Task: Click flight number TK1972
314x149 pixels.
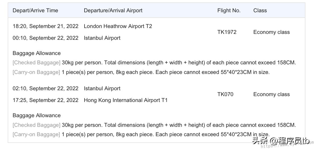Action: (x=227, y=32)
